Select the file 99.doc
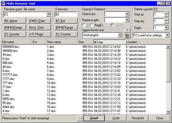Image resolution: width=172 pixels, height=123 pixels. click(x=7, y=55)
